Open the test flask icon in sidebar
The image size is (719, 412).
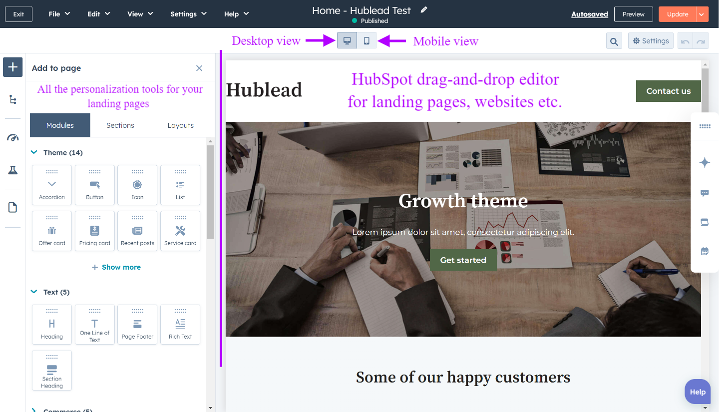point(12,170)
